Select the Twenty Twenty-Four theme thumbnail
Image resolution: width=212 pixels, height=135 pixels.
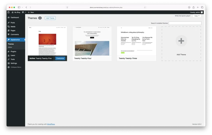(x=92, y=41)
